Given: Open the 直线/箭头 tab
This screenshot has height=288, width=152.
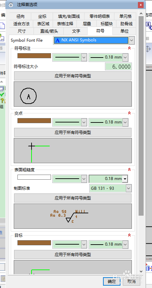Looking at the screenshot, I should pyautogui.click(x=49, y=31).
